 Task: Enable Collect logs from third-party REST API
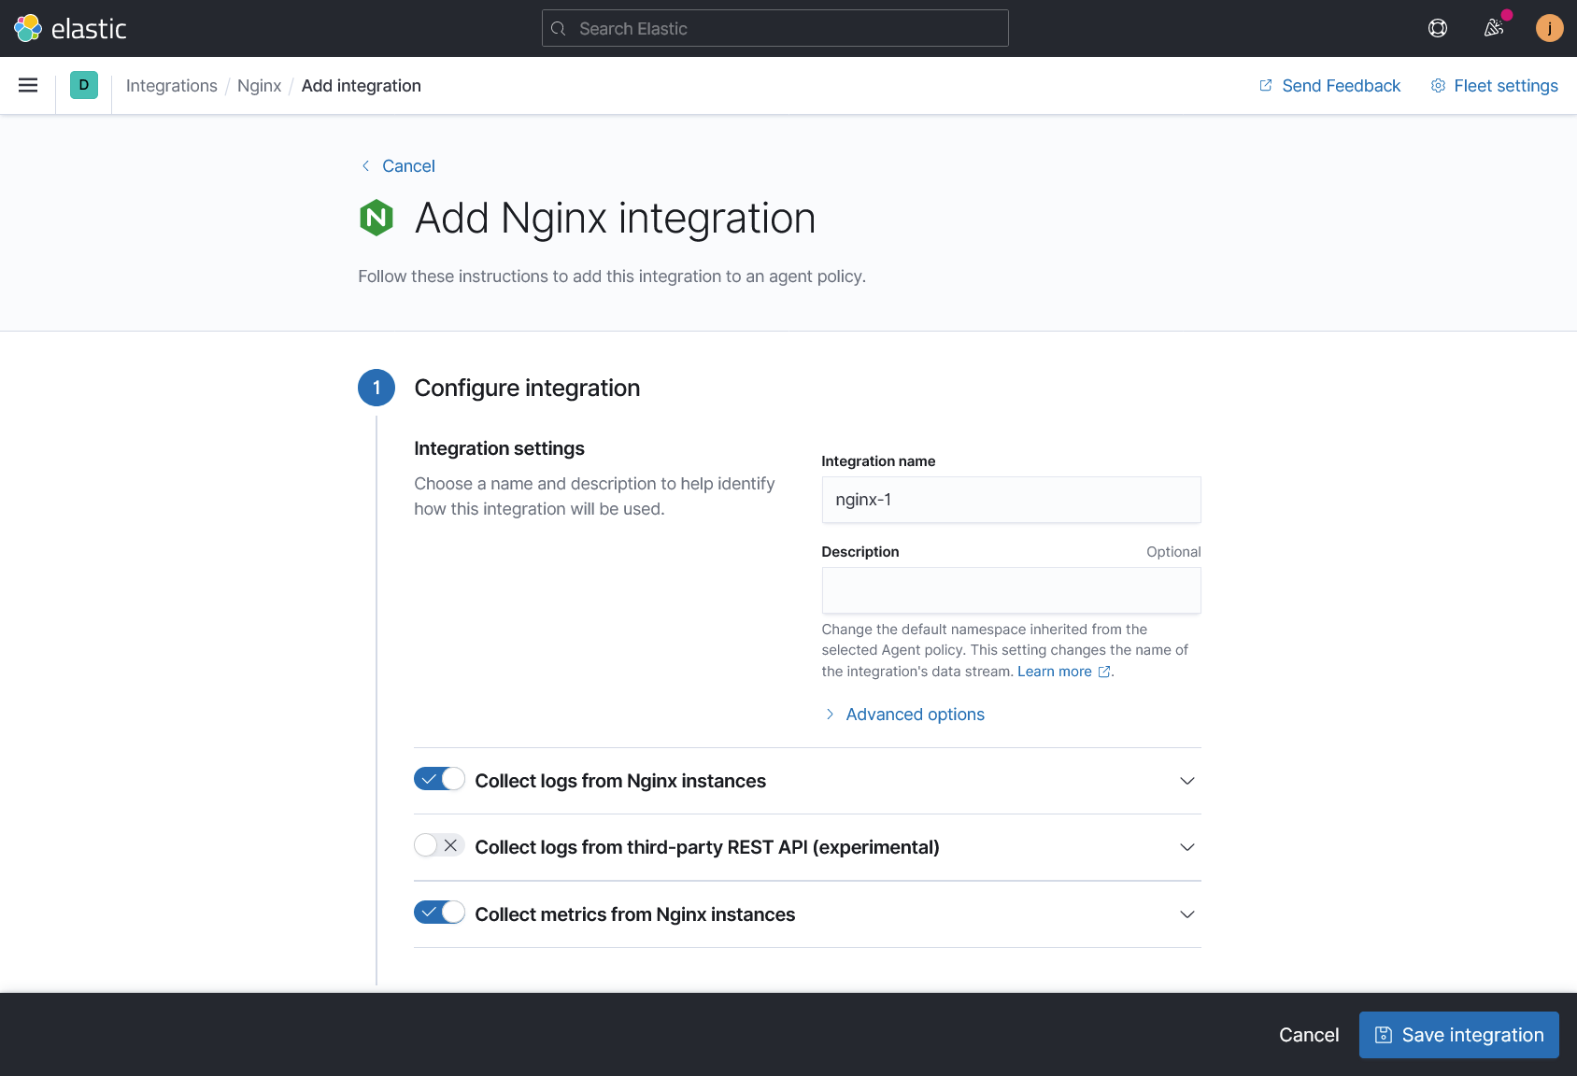point(439,845)
